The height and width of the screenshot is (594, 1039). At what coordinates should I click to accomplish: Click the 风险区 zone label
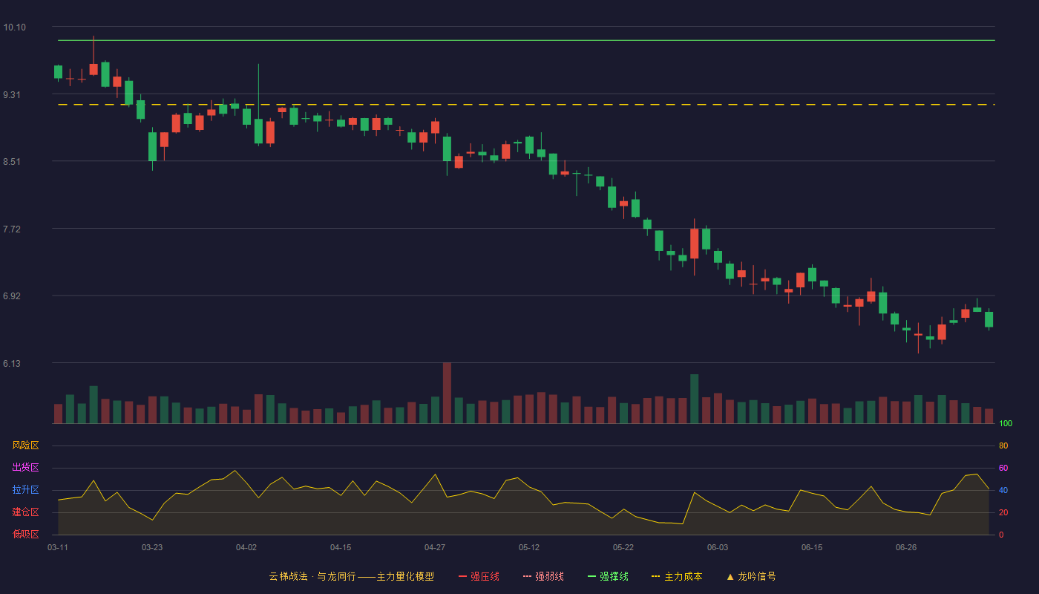[25, 446]
